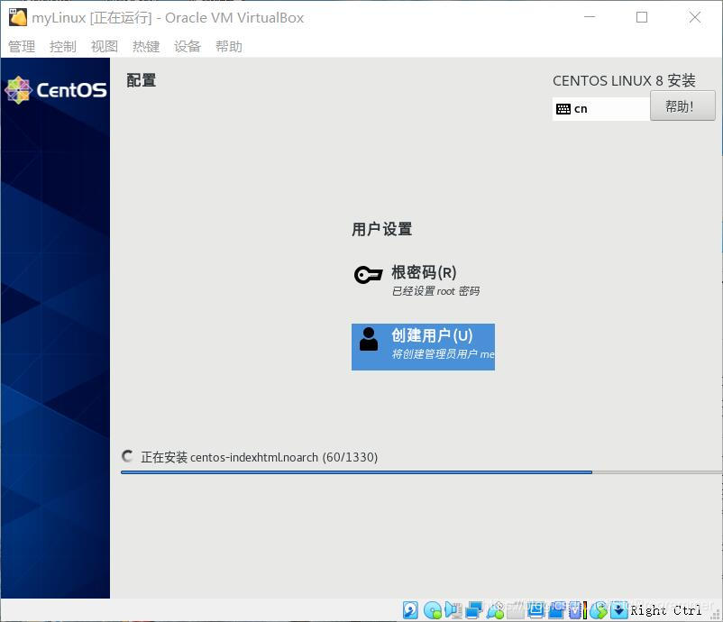This screenshot has height=622, width=723.
Task: Maximize the VirtualBox window
Action: pyautogui.click(x=642, y=17)
